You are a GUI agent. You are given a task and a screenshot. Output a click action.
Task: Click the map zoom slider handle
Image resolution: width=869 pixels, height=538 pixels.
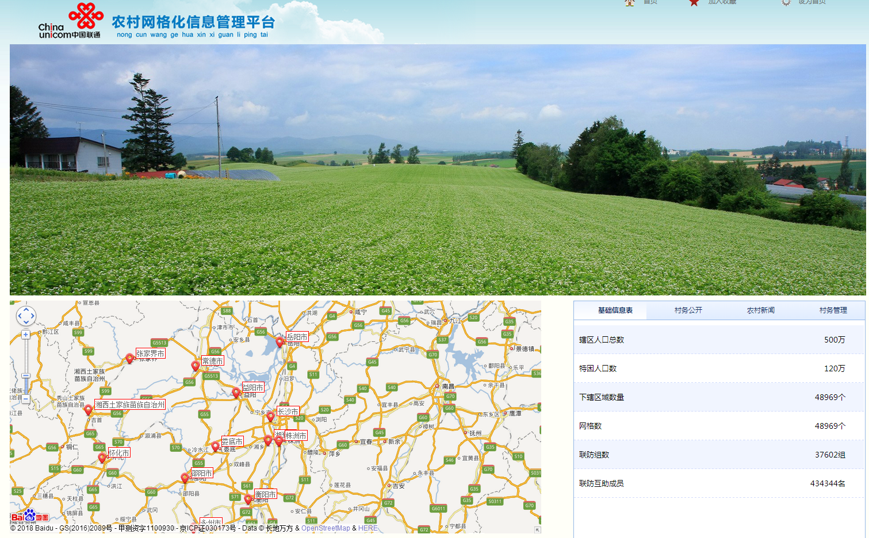coord(26,376)
